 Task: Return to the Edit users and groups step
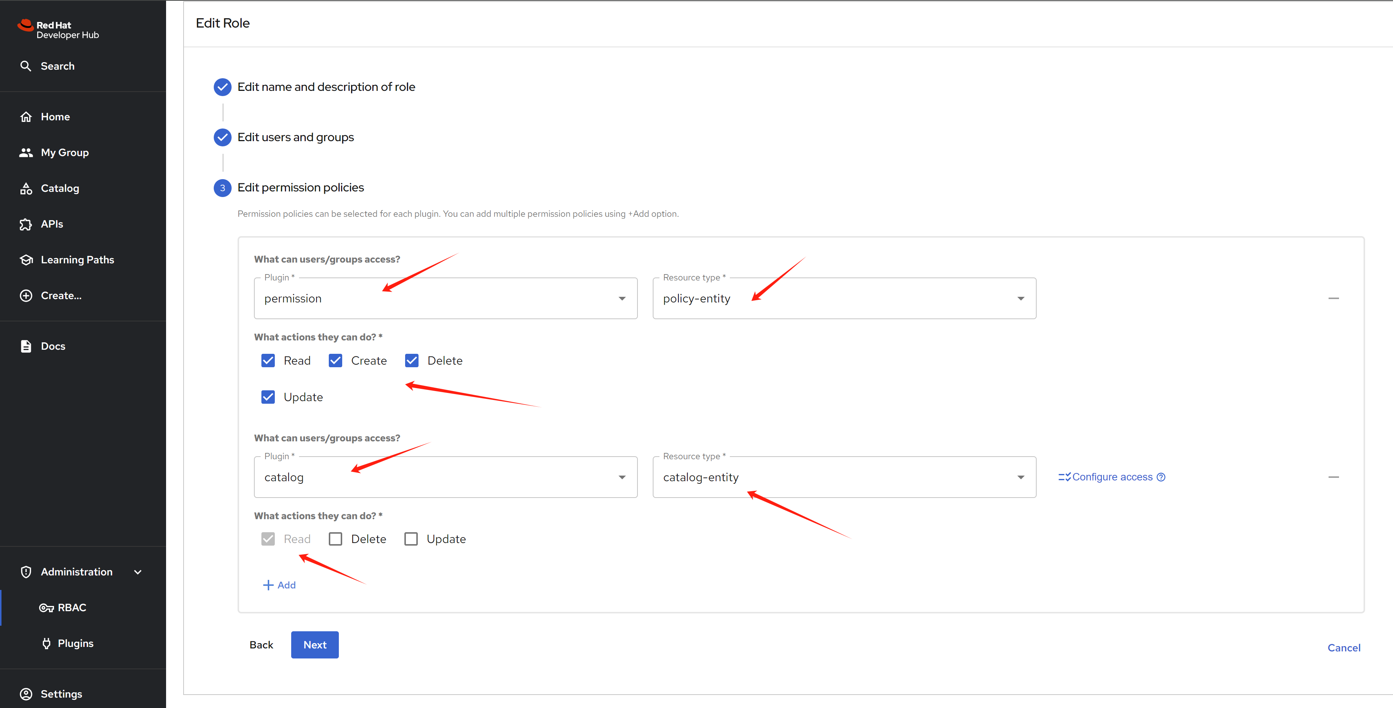295,137
